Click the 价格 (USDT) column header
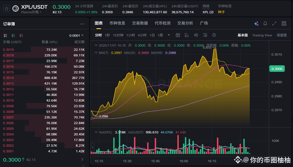 tap(12, 42)
